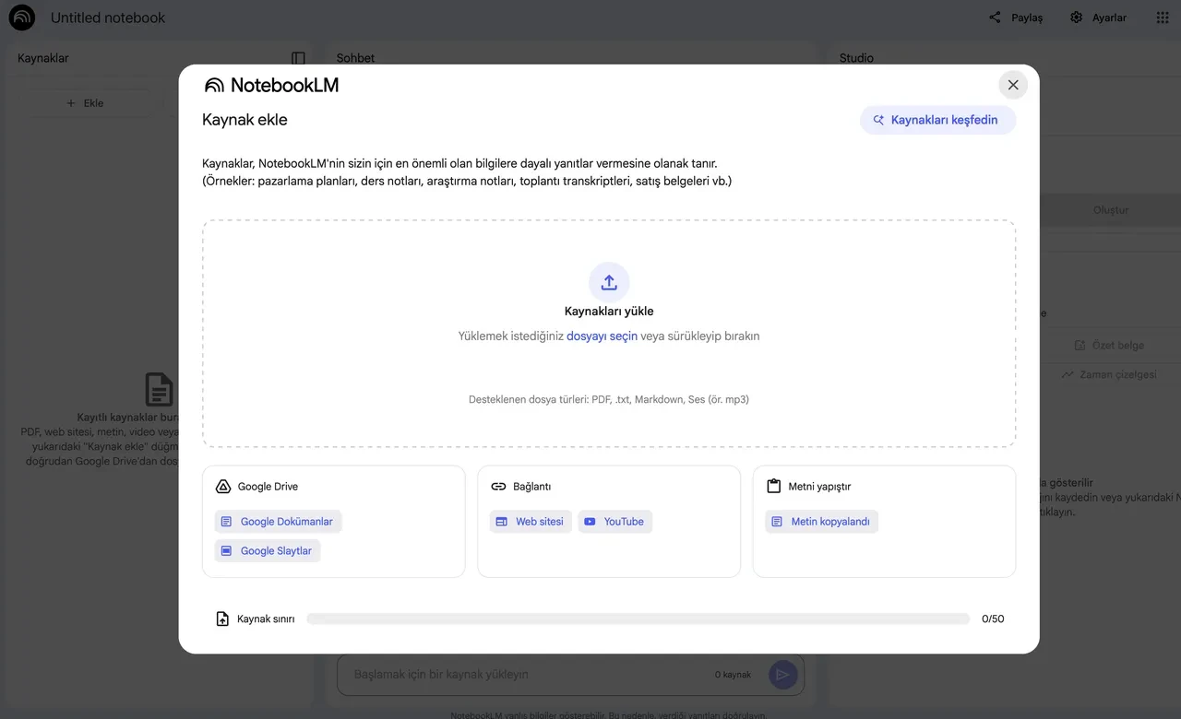Choose Google Slaytlar as a source

pyautogui.click(x=267, y=550)
